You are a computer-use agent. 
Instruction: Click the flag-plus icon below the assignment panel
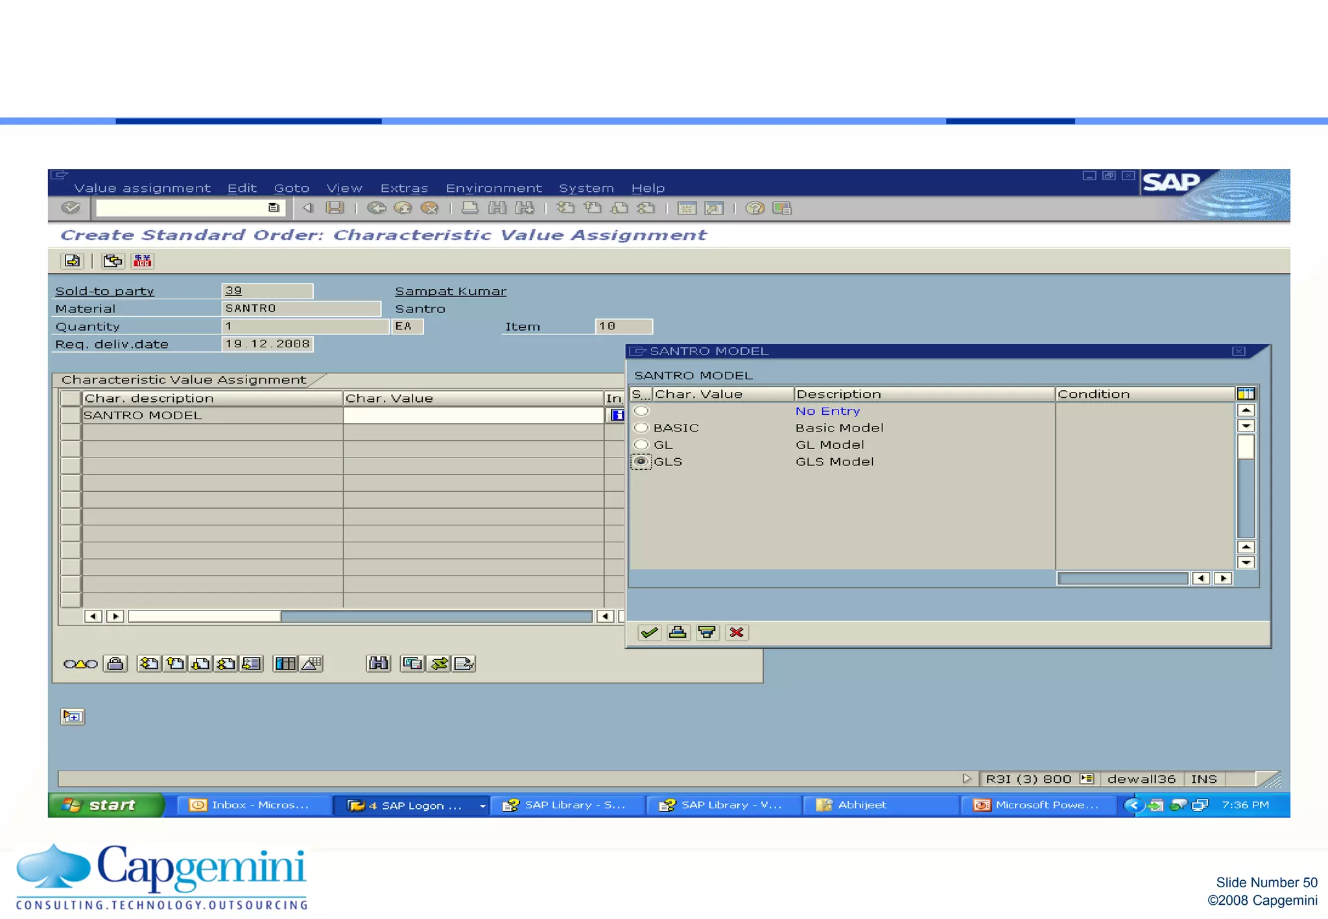pos(73,716)
